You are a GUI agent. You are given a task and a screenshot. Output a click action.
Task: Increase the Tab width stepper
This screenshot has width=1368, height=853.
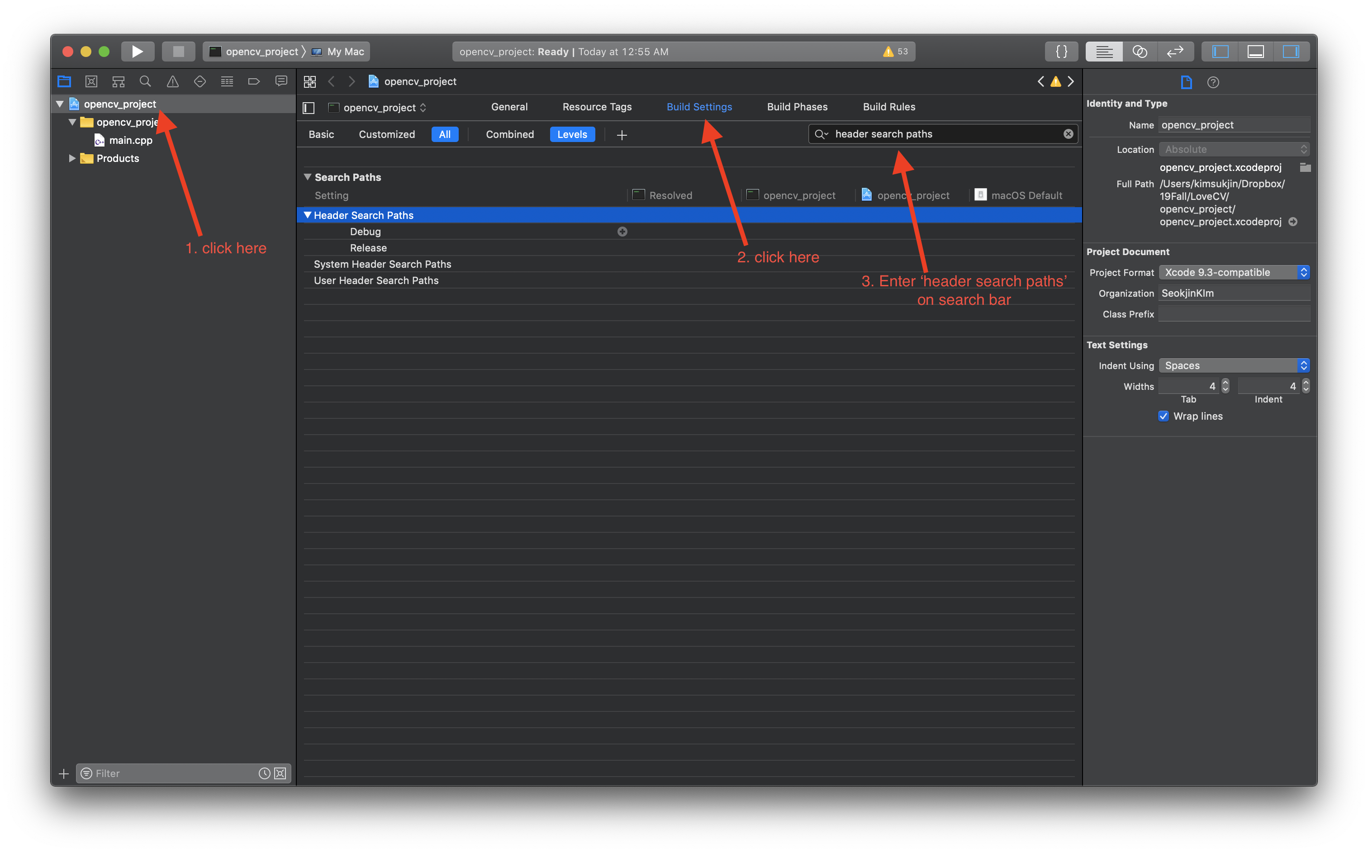(x=1225, y=383)
